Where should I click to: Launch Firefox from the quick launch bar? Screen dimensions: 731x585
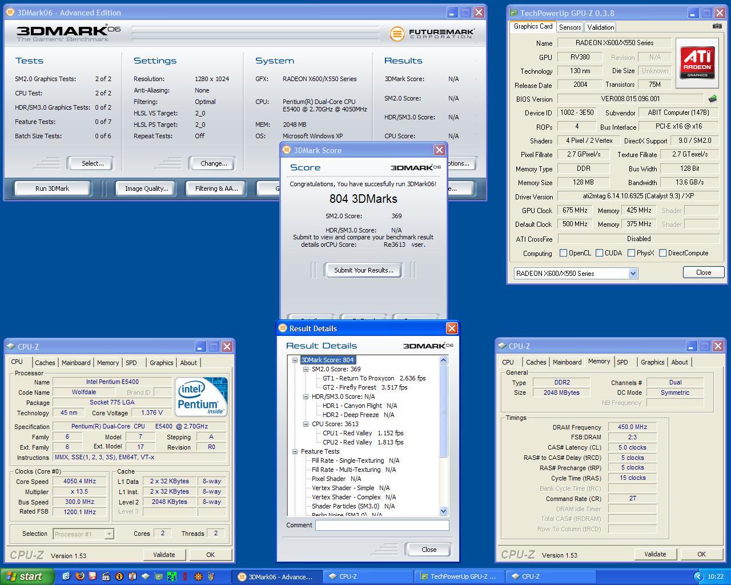click(79, 576)
